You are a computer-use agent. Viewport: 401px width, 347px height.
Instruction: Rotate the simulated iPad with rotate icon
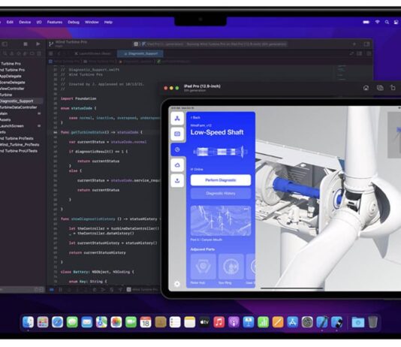393,88
